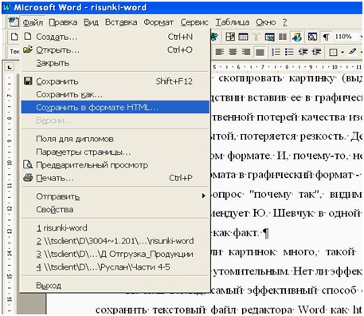Choose Сохранить in the File menu

115,81
